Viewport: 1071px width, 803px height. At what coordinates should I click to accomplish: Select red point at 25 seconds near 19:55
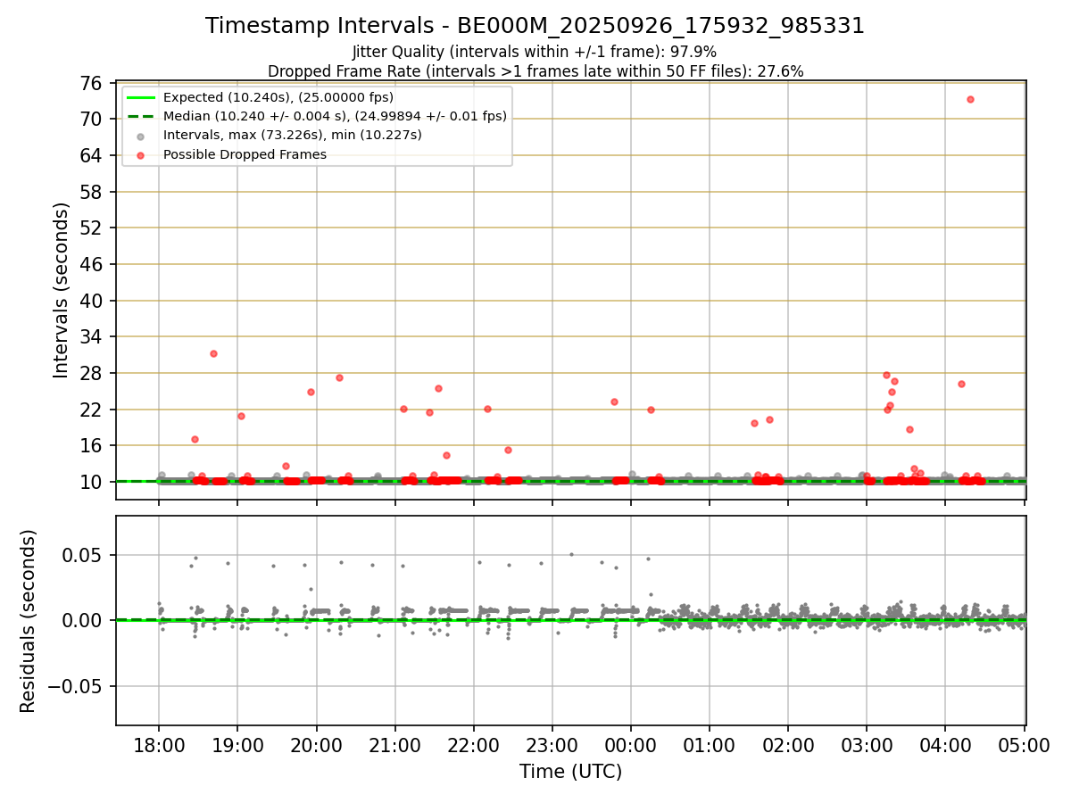311,392
